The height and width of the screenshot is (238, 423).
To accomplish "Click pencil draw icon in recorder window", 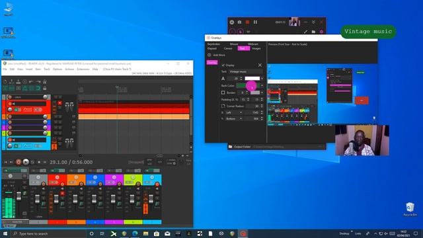I will click(305, 32).
